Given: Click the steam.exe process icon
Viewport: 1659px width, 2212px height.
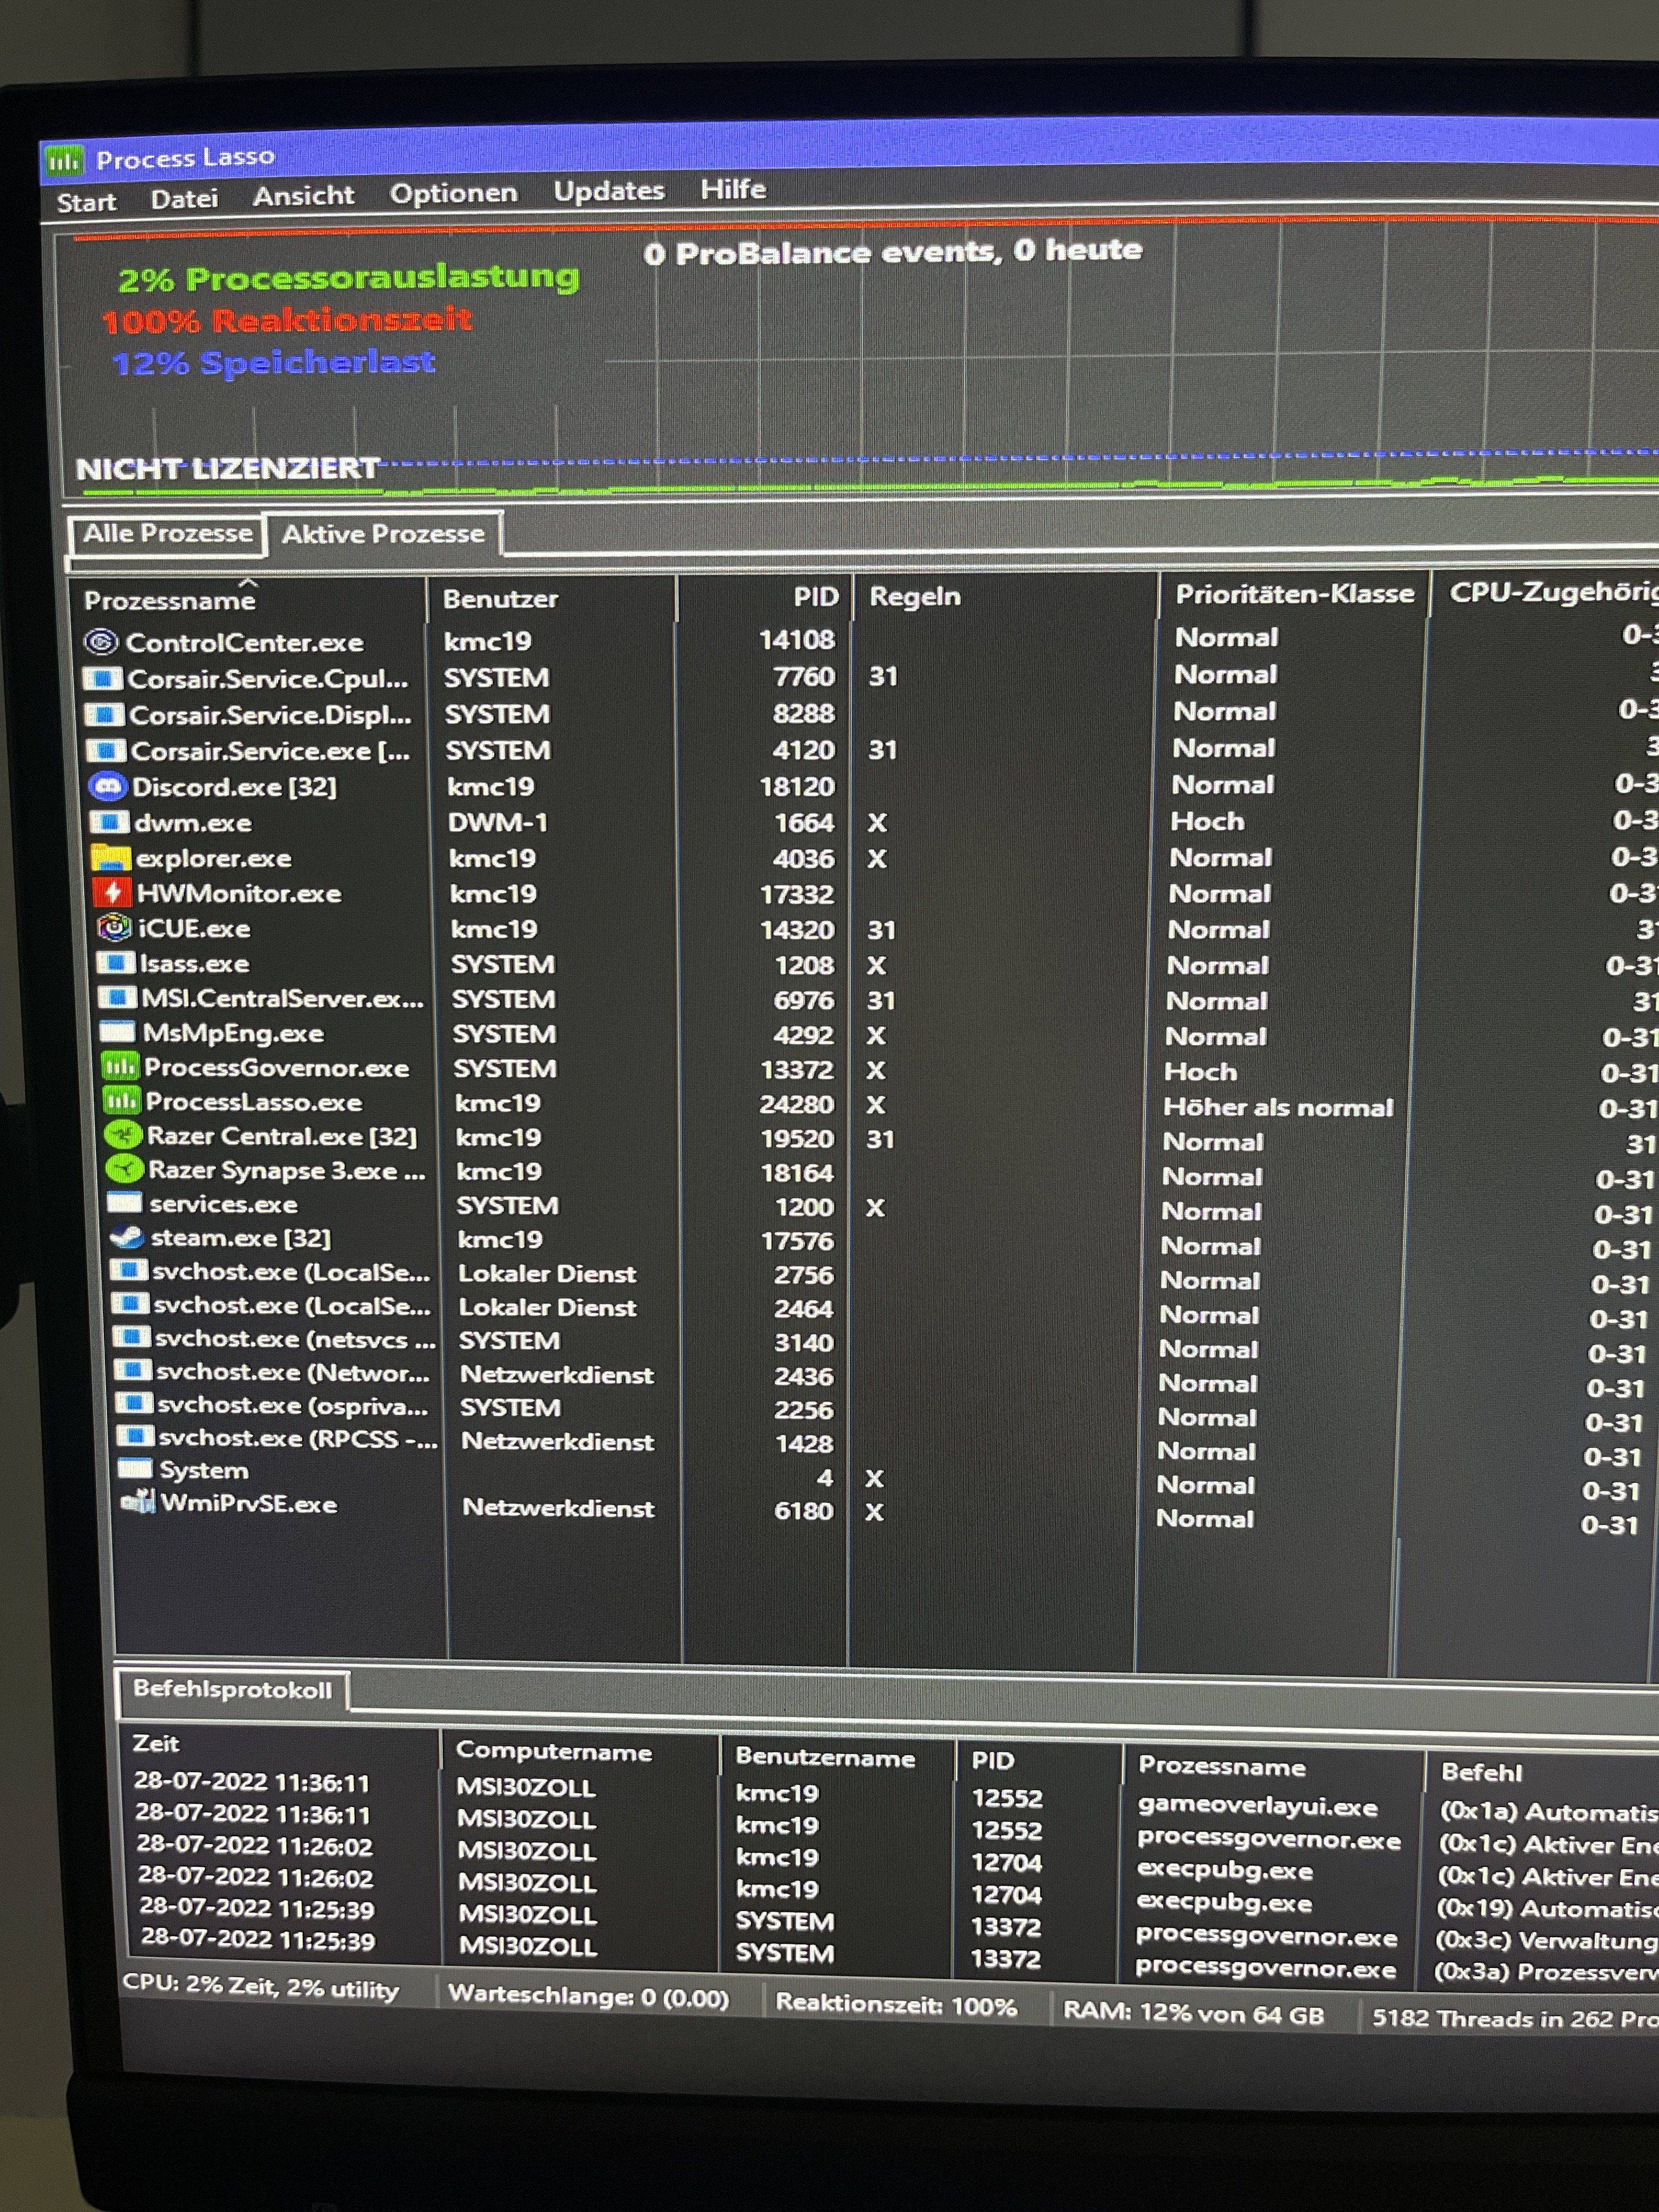Looking at the screenshot, I should 127,1237.
